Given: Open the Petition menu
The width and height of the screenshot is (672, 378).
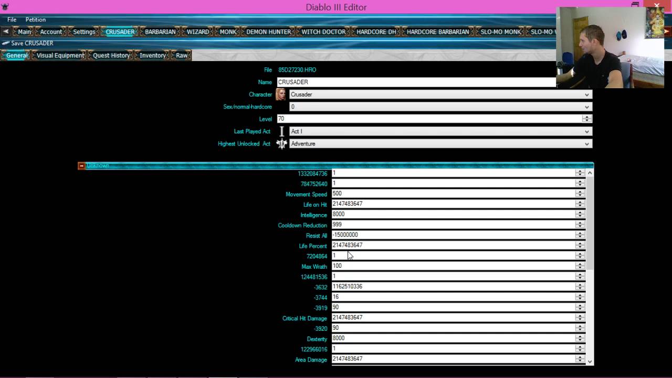Looking at the screenshot, I should click(x=36, y=19).
